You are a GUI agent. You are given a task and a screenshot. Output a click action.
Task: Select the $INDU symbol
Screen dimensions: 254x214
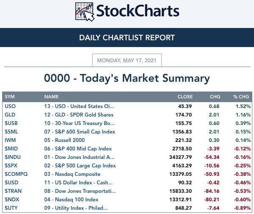click(13, 157)
